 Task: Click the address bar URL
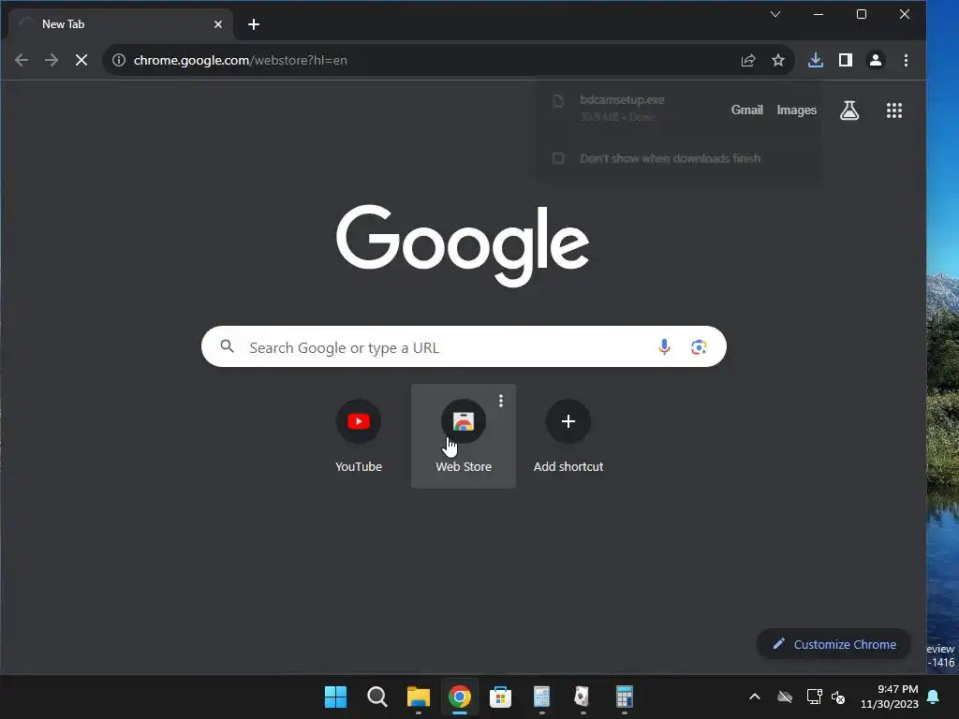[x=241, y=60]
